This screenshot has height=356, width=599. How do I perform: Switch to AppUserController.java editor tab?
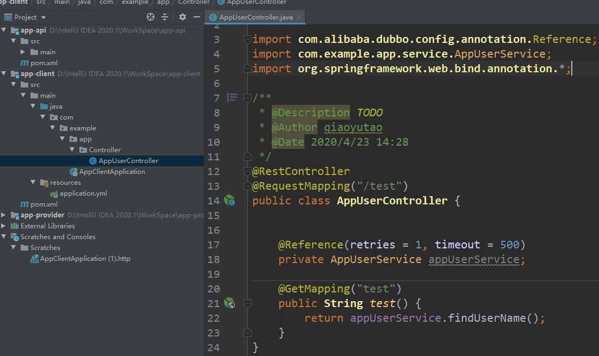[255, 17]
